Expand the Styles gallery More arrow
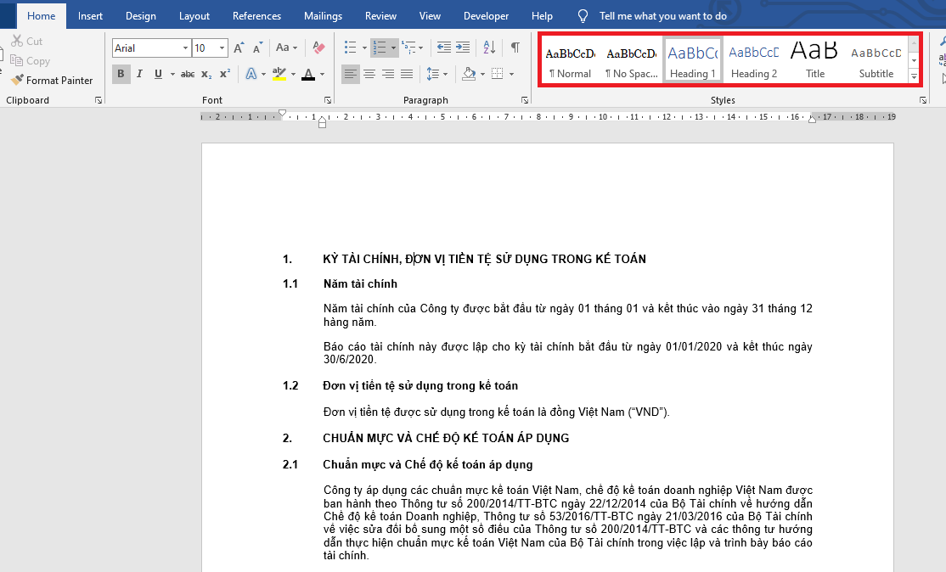The image size is (946, 572). pyautogui.click(x=914, y=76)
